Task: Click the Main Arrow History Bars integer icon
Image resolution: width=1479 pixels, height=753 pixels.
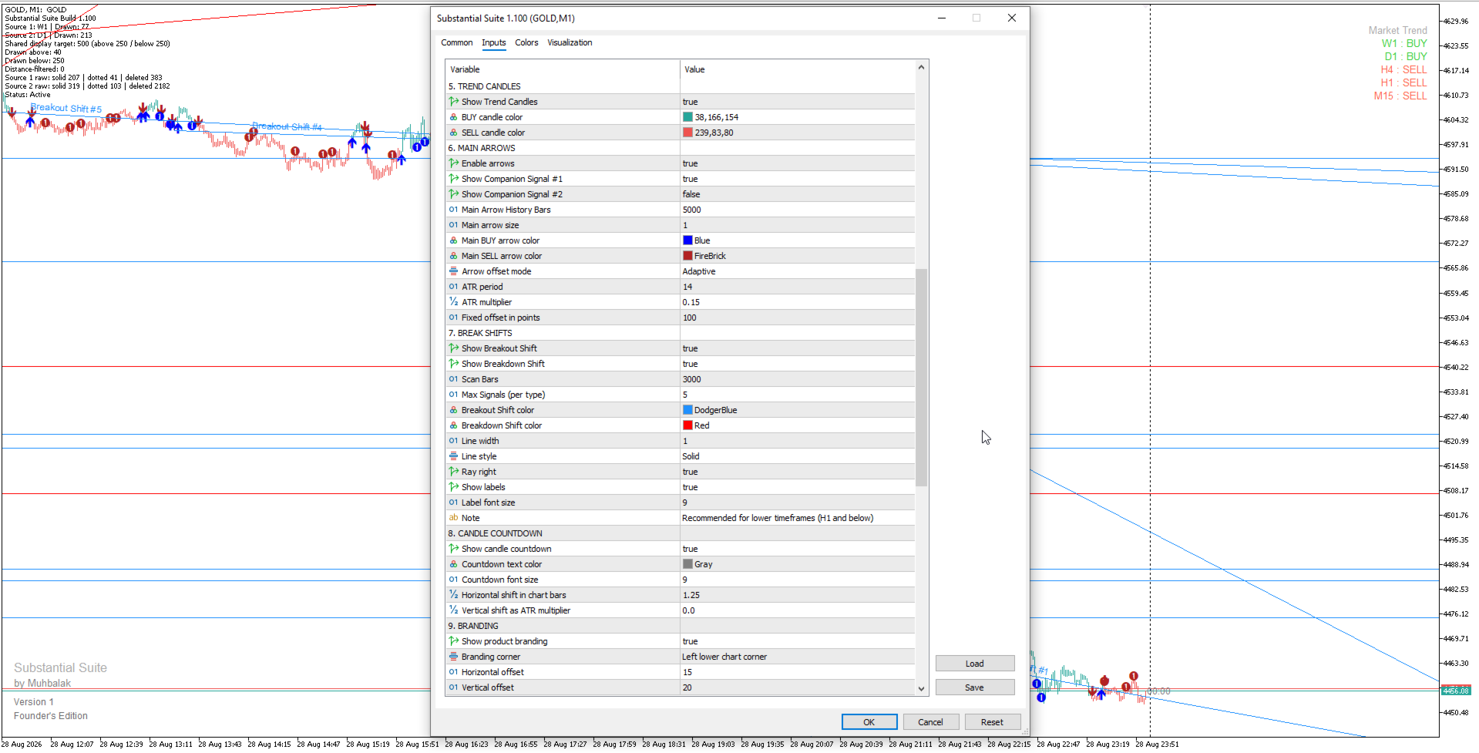Action: click(x=454, y=210)
